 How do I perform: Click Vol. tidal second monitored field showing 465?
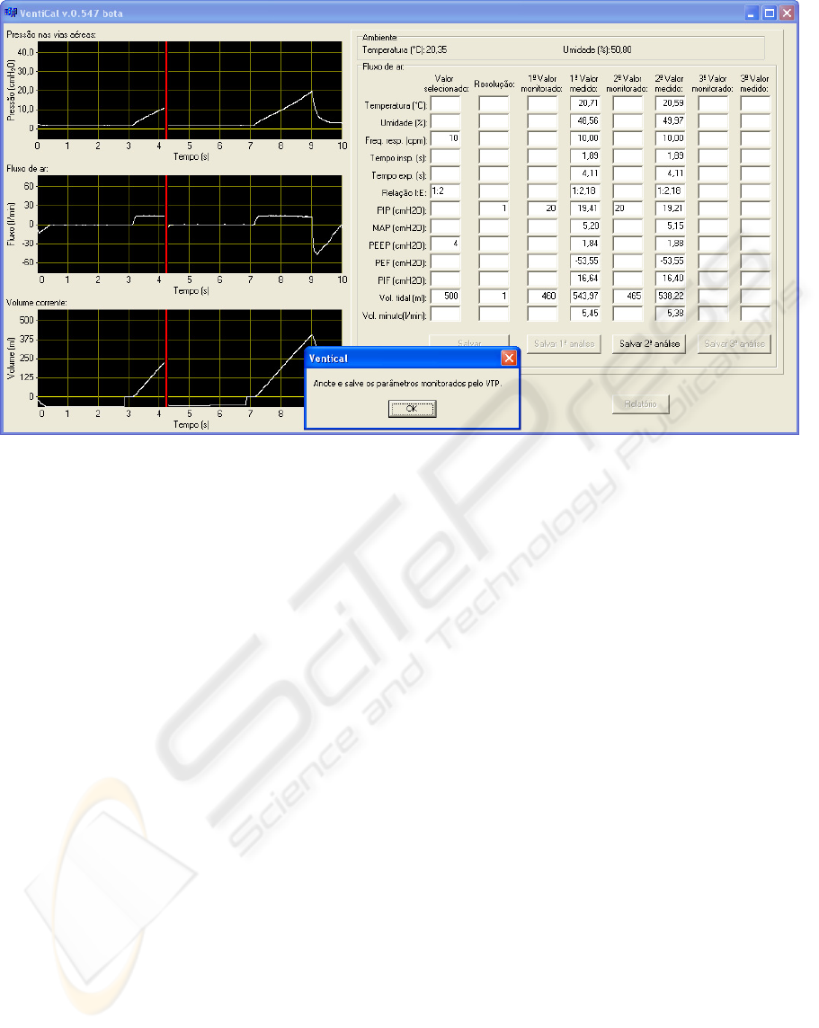coord(628,297)
